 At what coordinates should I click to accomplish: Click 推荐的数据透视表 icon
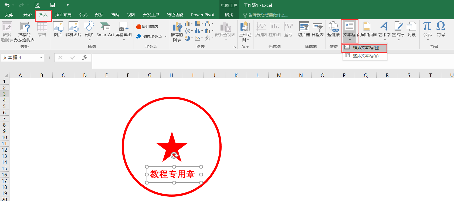coord(25,32)
